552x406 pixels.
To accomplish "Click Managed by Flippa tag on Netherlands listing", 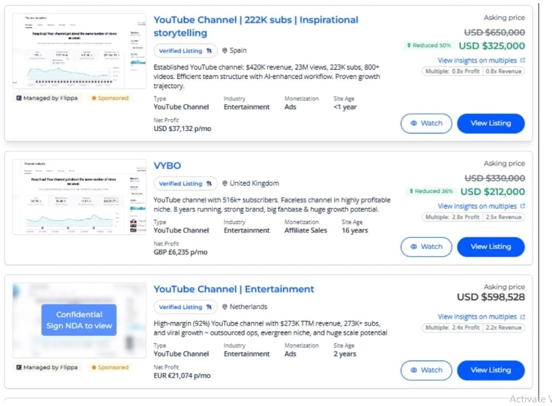I will (x=47, y=367).
